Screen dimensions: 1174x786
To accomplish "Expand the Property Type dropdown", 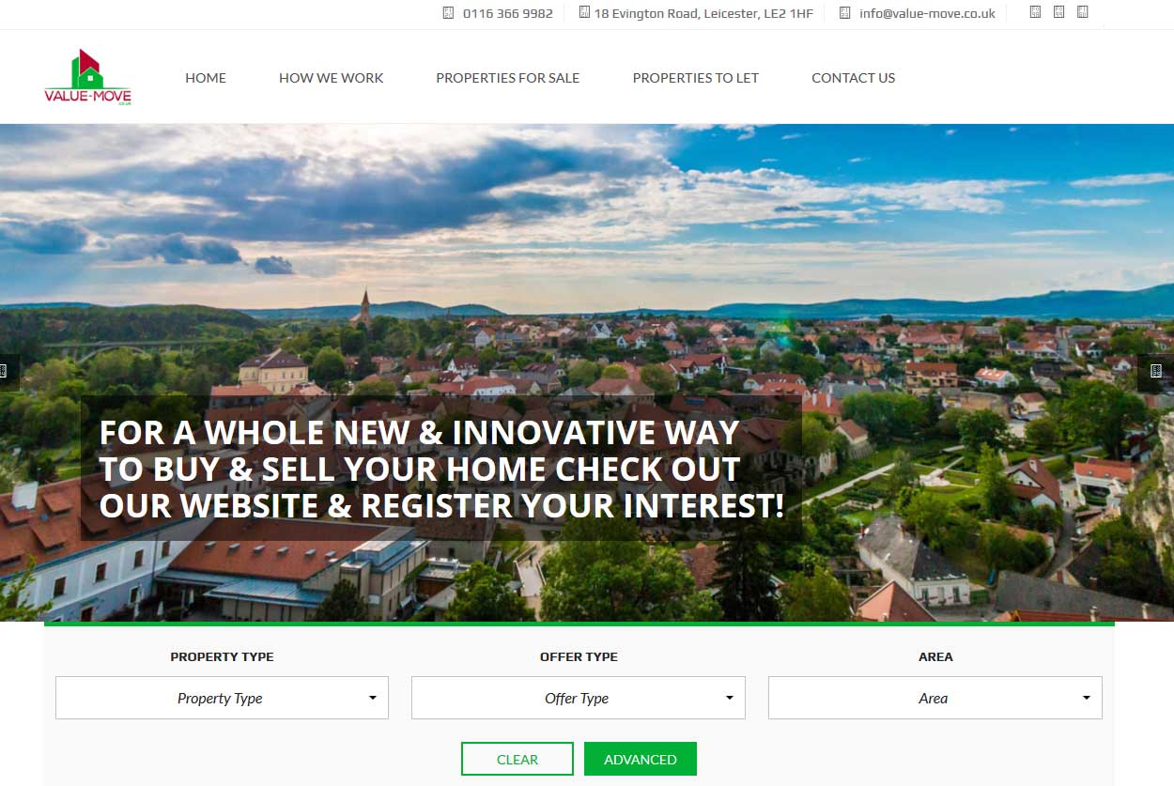I will click(x=222, y=698).
